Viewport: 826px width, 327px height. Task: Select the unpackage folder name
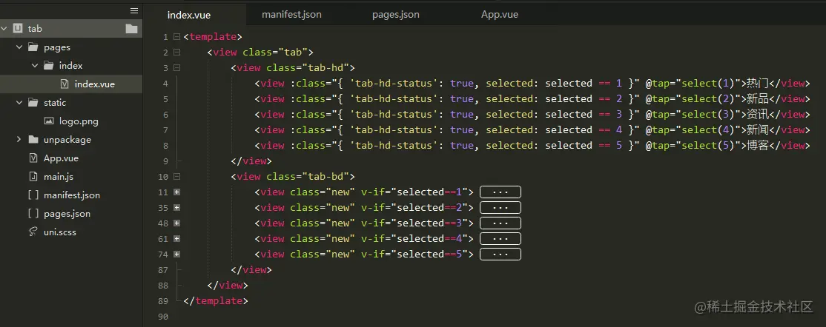[67, 139]
